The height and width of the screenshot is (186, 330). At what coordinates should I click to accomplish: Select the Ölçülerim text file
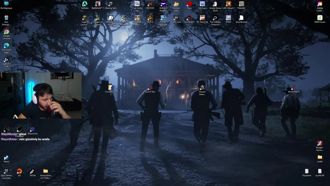pos(307,173)
